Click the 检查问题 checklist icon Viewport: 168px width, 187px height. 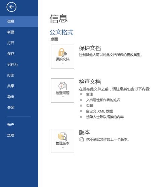click(62, 86)
